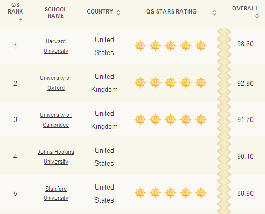Click University of Oxford's fifth QS star

201,83
